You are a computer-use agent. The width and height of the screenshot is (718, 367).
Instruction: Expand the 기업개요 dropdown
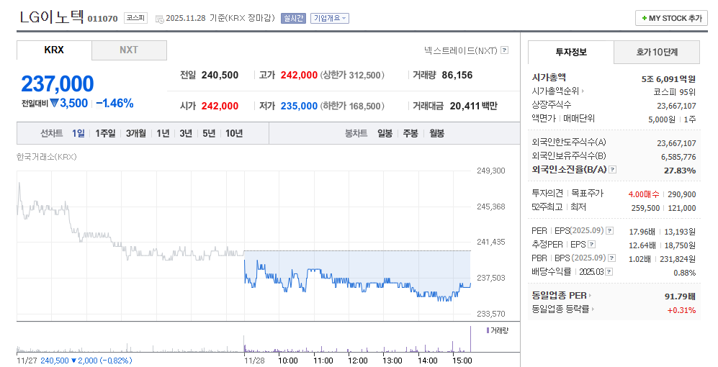330,18
